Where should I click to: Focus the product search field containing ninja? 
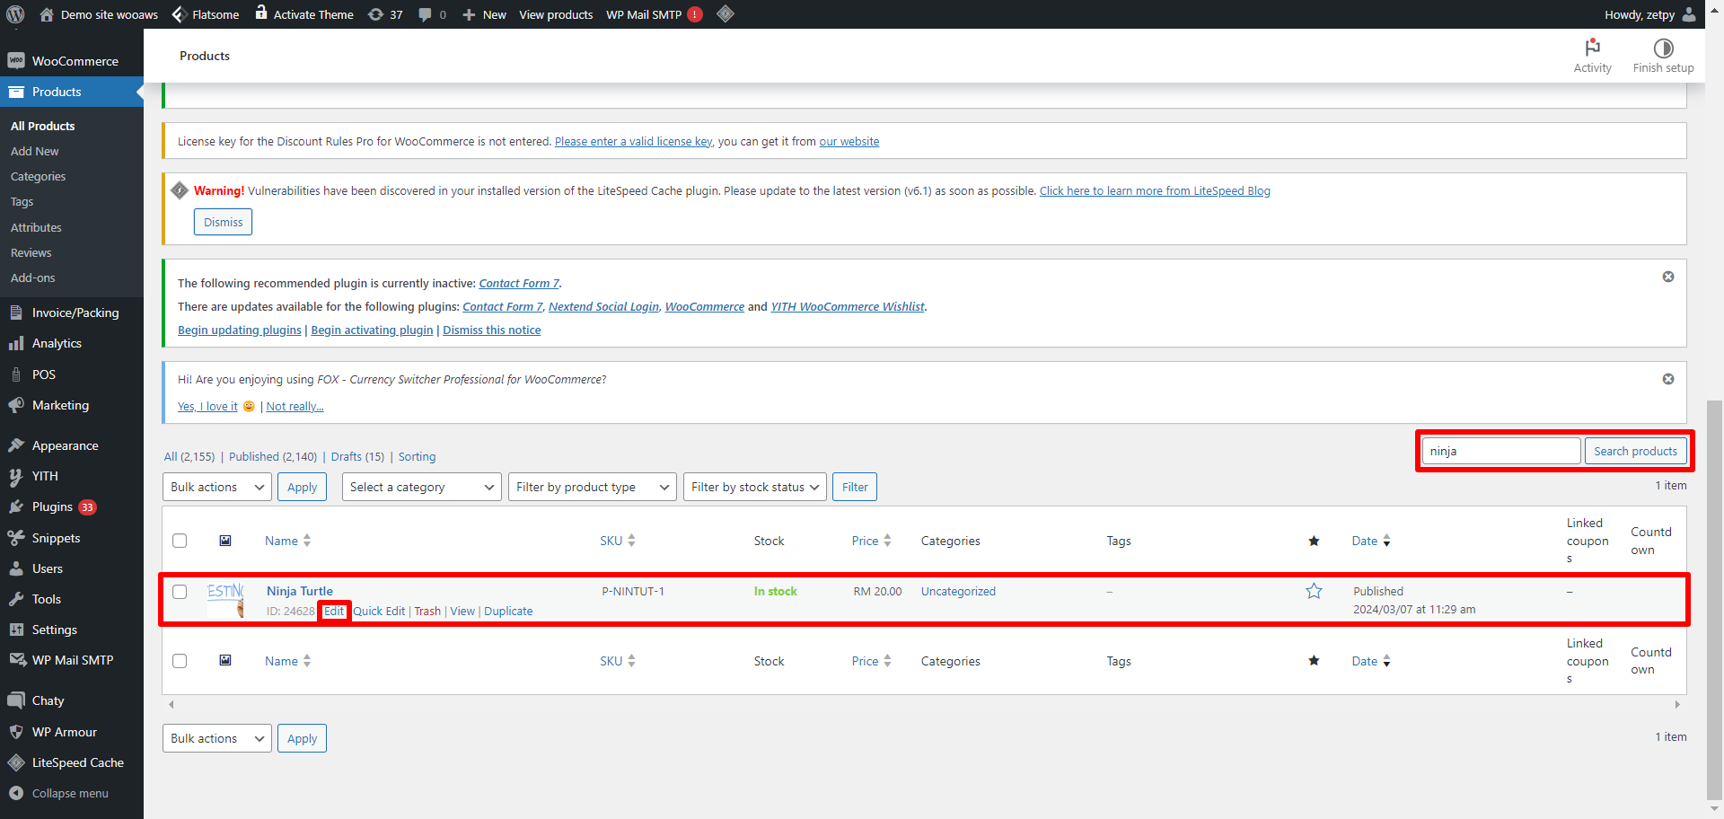pos(1500,451)
